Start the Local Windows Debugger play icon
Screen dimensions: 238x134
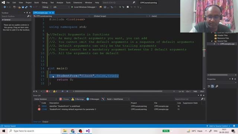coord(72,7)
